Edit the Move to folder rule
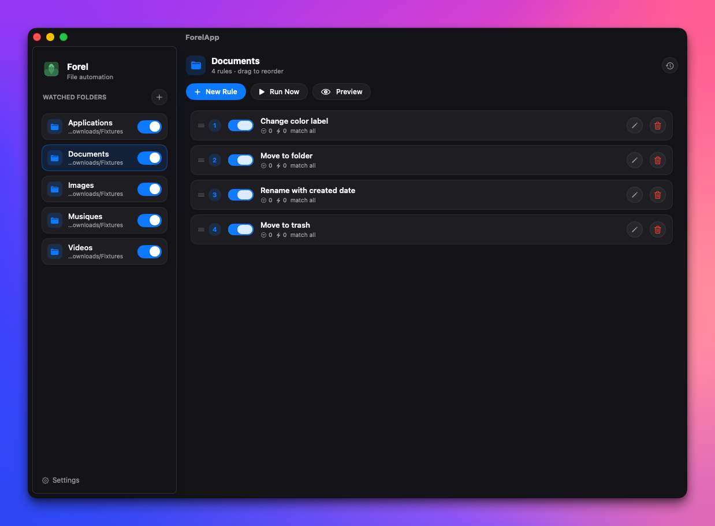The height and width of the screenshot is (526, 715). (634, 160)
